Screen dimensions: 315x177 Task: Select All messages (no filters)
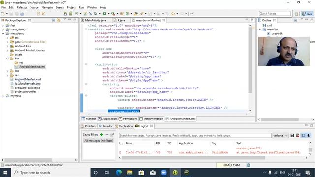click(98, 141)
